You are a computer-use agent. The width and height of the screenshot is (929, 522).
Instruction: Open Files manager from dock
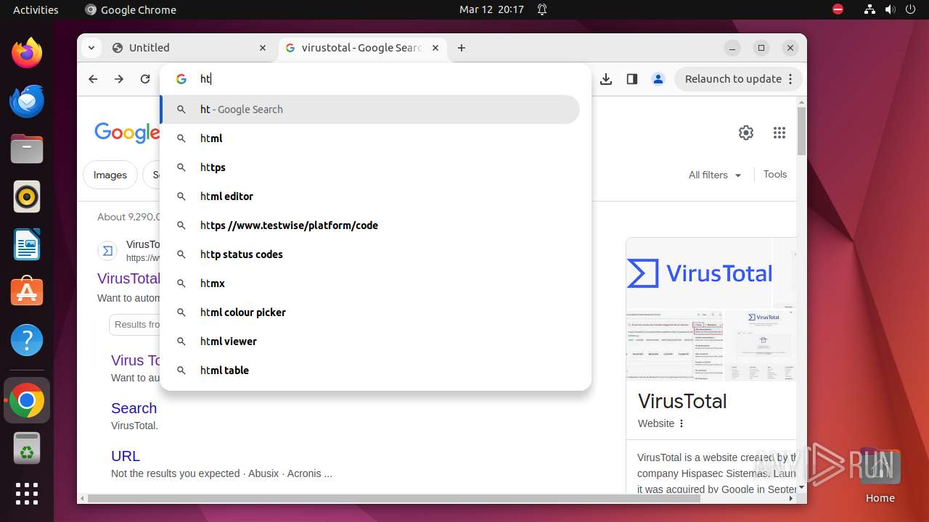click(x=27, y=149)
